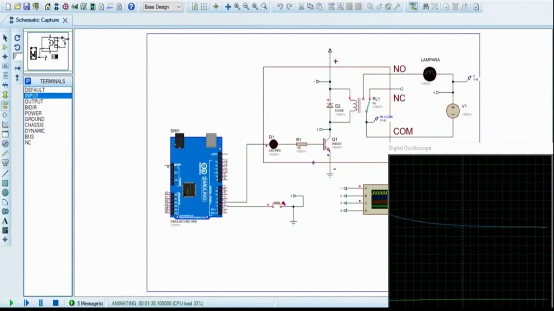Select the Text script mode tool
The image size is (554, 311).
tap(5, 75)
